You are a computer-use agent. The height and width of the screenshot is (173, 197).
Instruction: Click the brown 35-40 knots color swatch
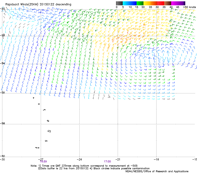pyautogui.click(x=168, y=3)
